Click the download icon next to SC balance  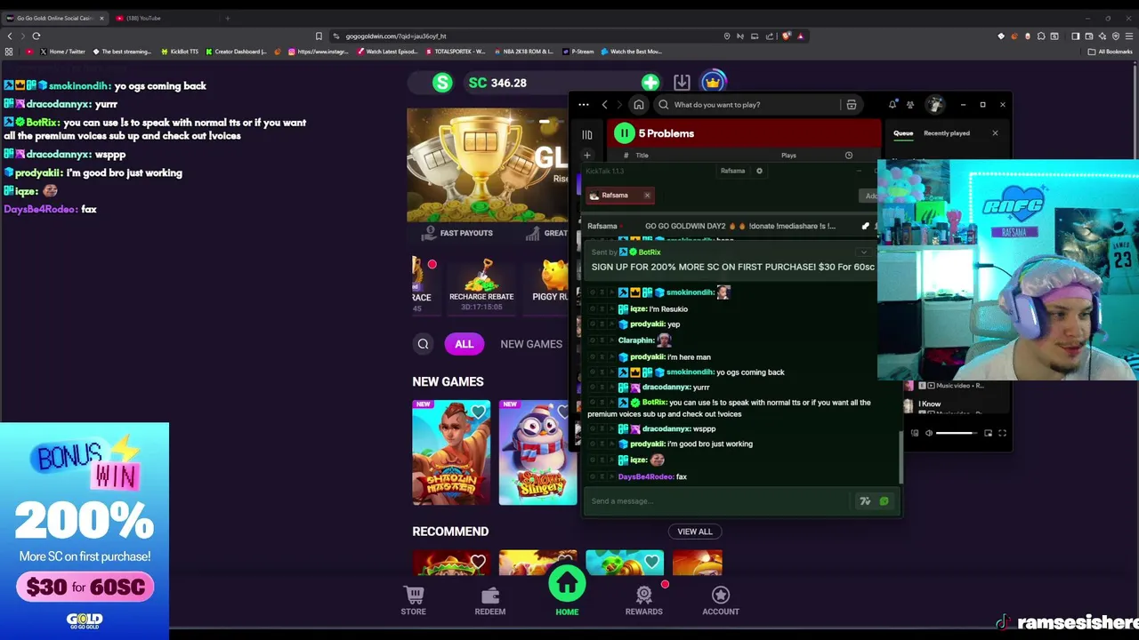click(x=682, y=83)
